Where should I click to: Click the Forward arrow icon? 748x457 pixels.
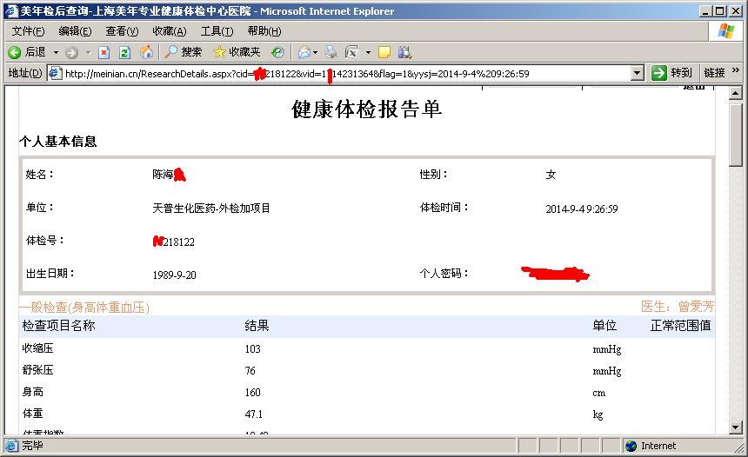(71, 52)
